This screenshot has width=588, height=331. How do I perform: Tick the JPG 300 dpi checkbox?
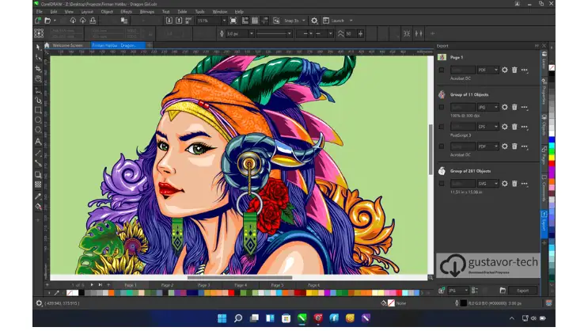point(442,108)
